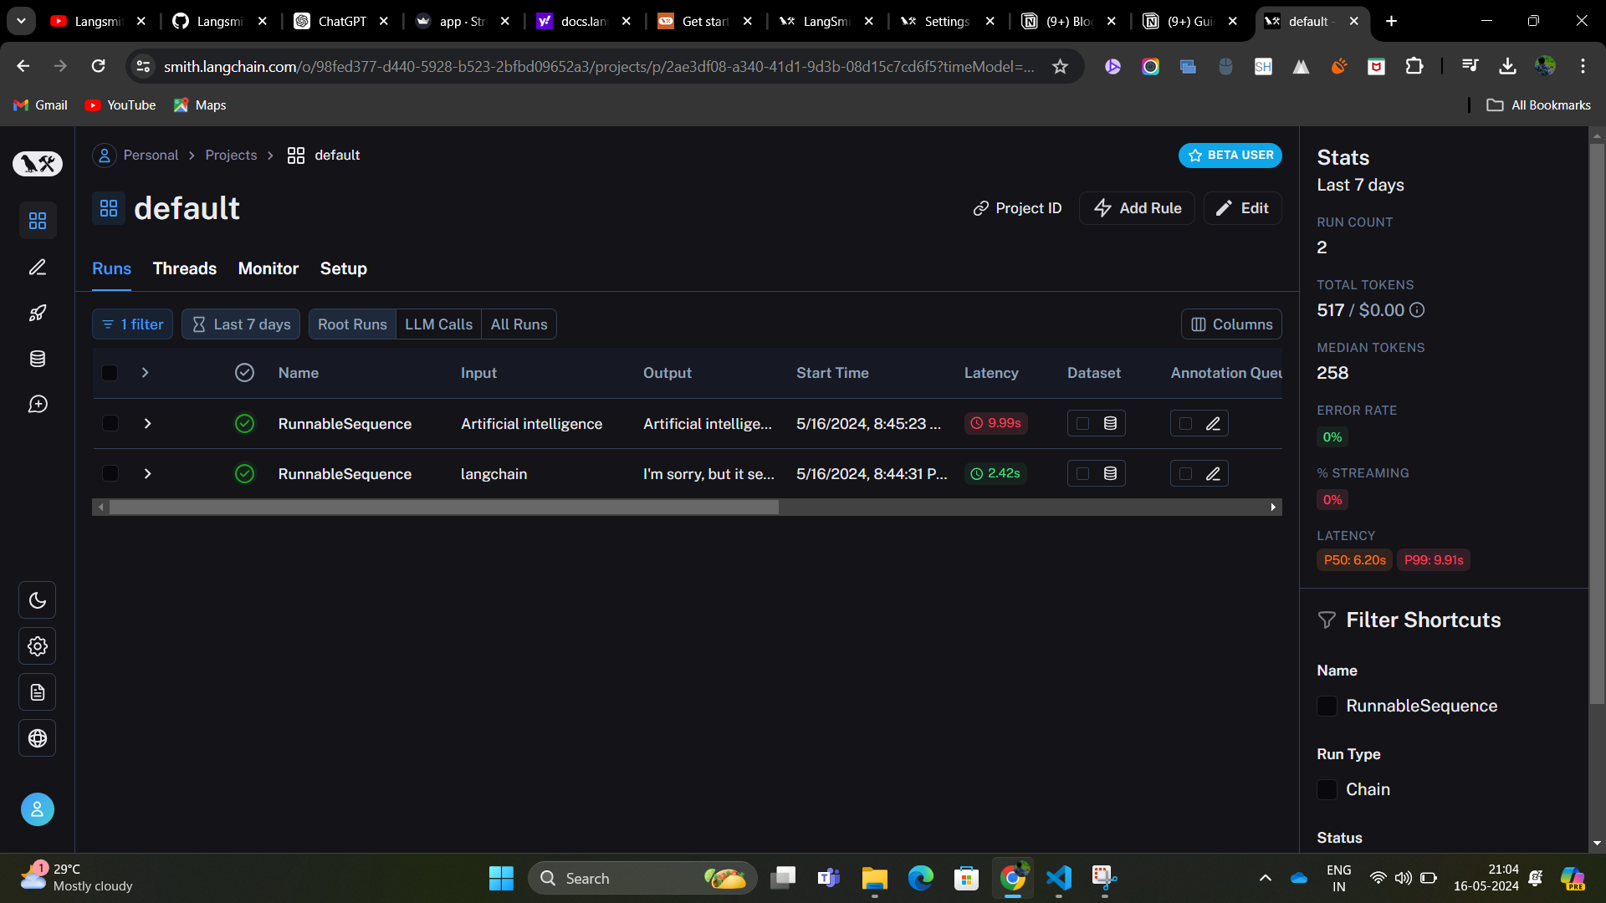Viewport: 1606px width, 903px height.
Task: Open the globe icon in sidebar
Action: [x=38, y=738]
